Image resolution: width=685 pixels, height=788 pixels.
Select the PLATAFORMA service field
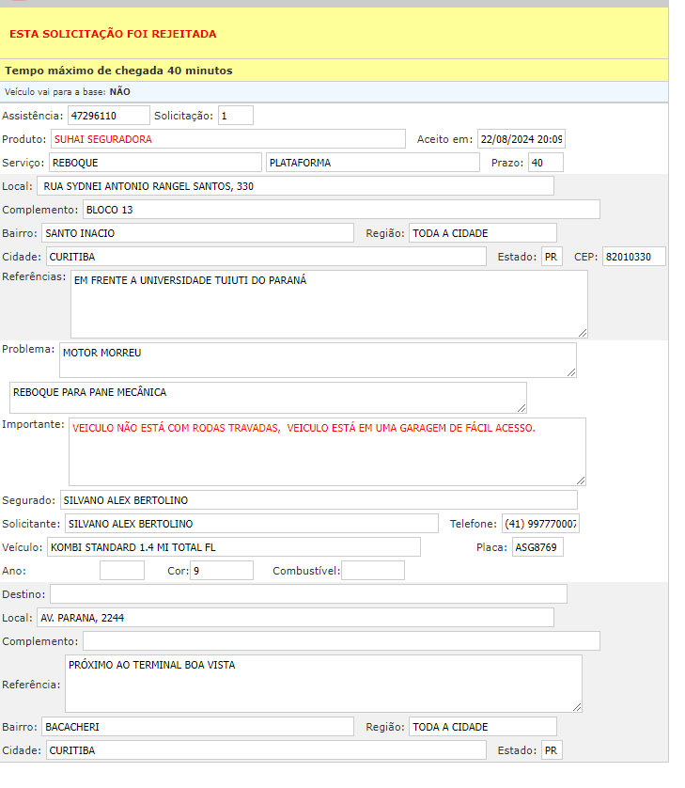(372, 163)
